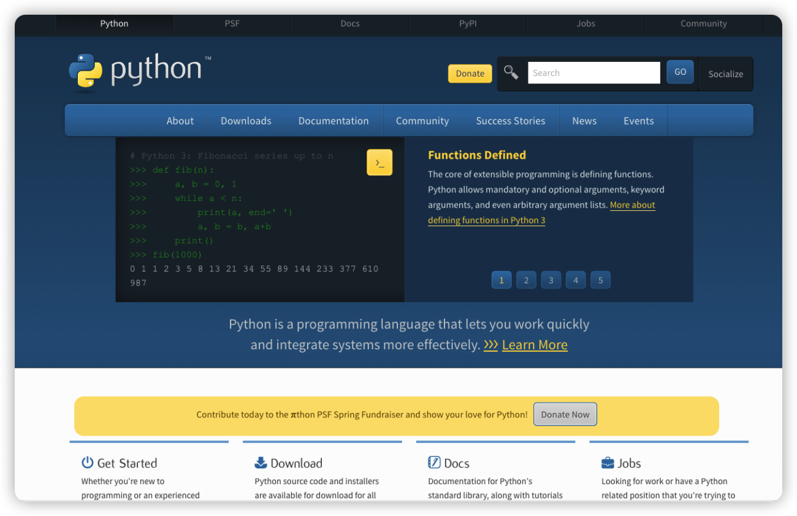Click the yellow Donate button

pos(470,74)
